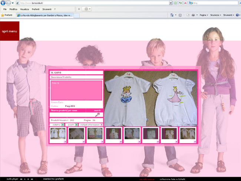Open the Preferiti menu in the menu bar
Image resolution: width=241 pixels, height=181 pixels.
(x=36, y=9)
